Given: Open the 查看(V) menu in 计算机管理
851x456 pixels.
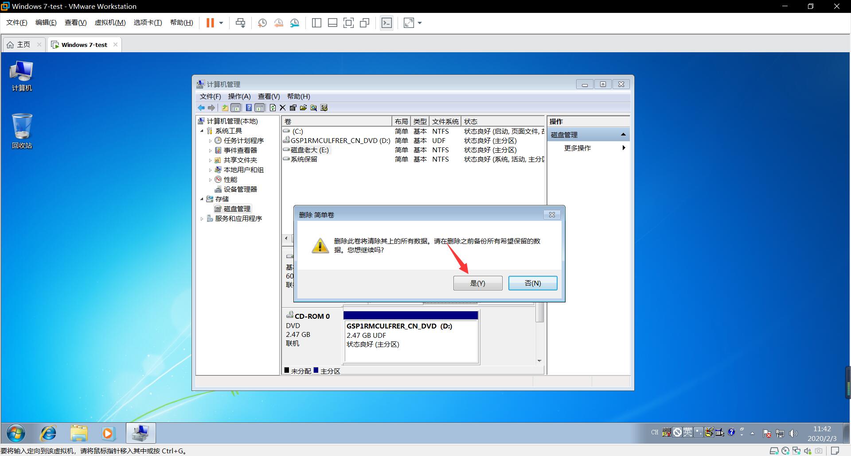Looking at the screenshot, I should [x=269, y=97].
